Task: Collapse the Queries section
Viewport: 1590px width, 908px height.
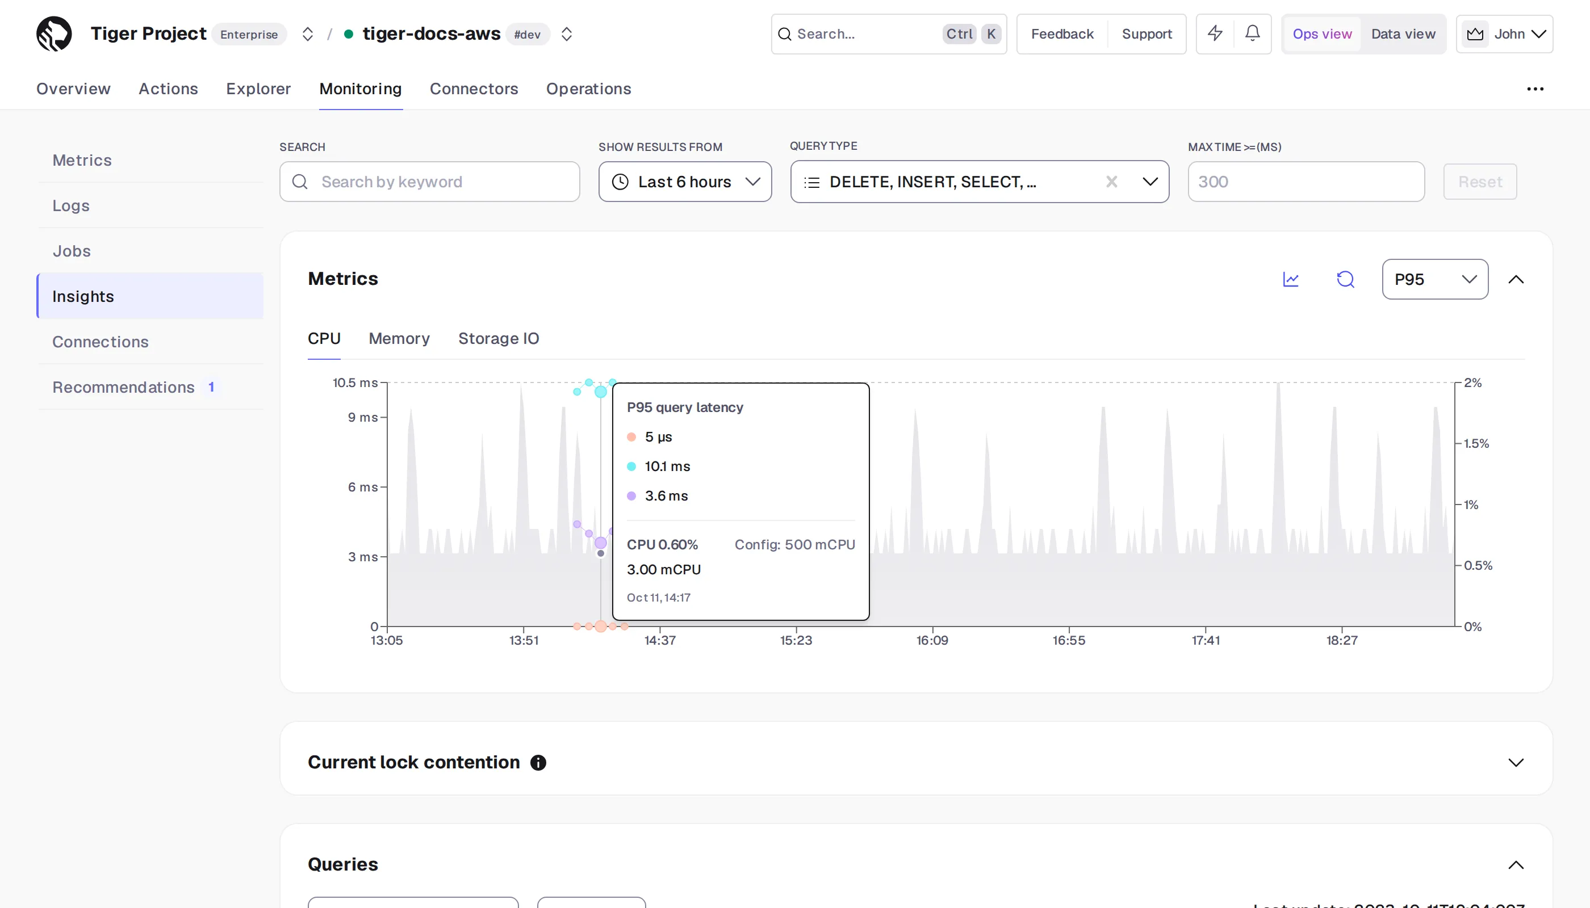Action: 1516,864
